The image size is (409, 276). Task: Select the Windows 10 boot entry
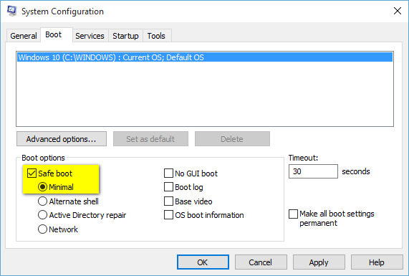(x=205, y=57)
